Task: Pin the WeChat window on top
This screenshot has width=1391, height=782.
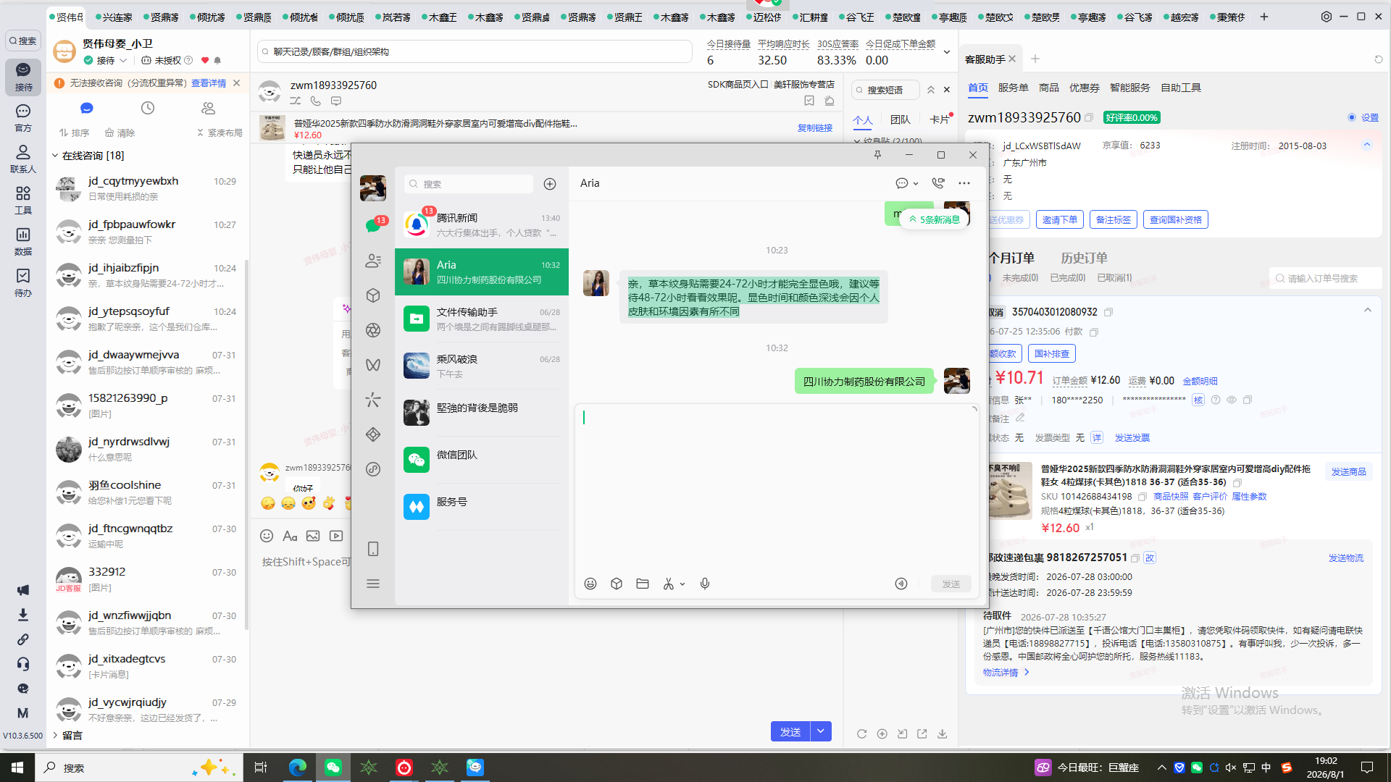Action: (x=877, y=155)
